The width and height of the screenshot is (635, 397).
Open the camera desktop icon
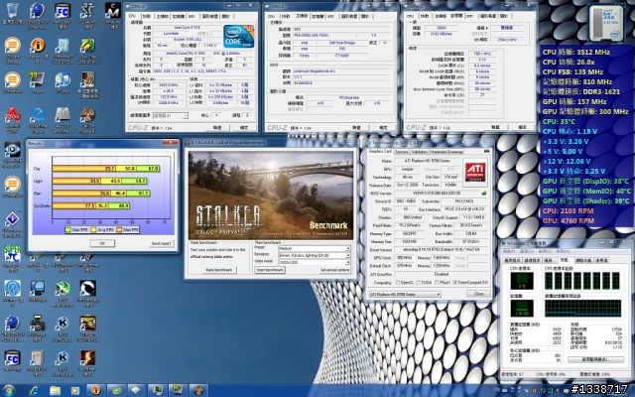click(38, 324)
